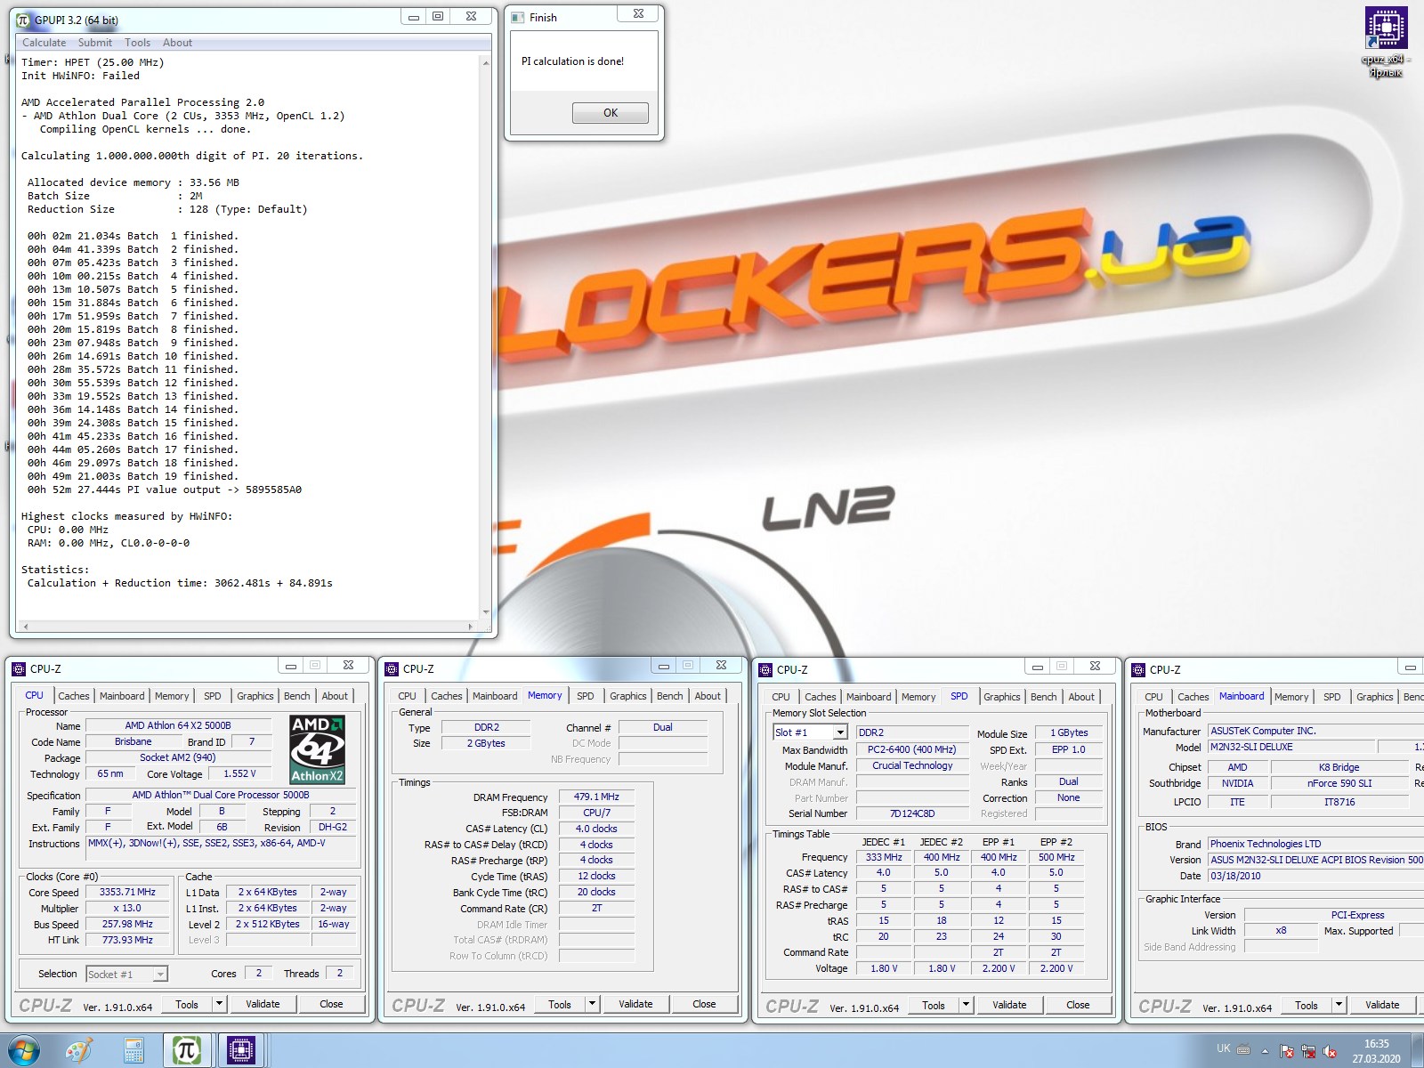
Task: Click the AMD Athlon X2 64 logo
Action: coord(318,749)
